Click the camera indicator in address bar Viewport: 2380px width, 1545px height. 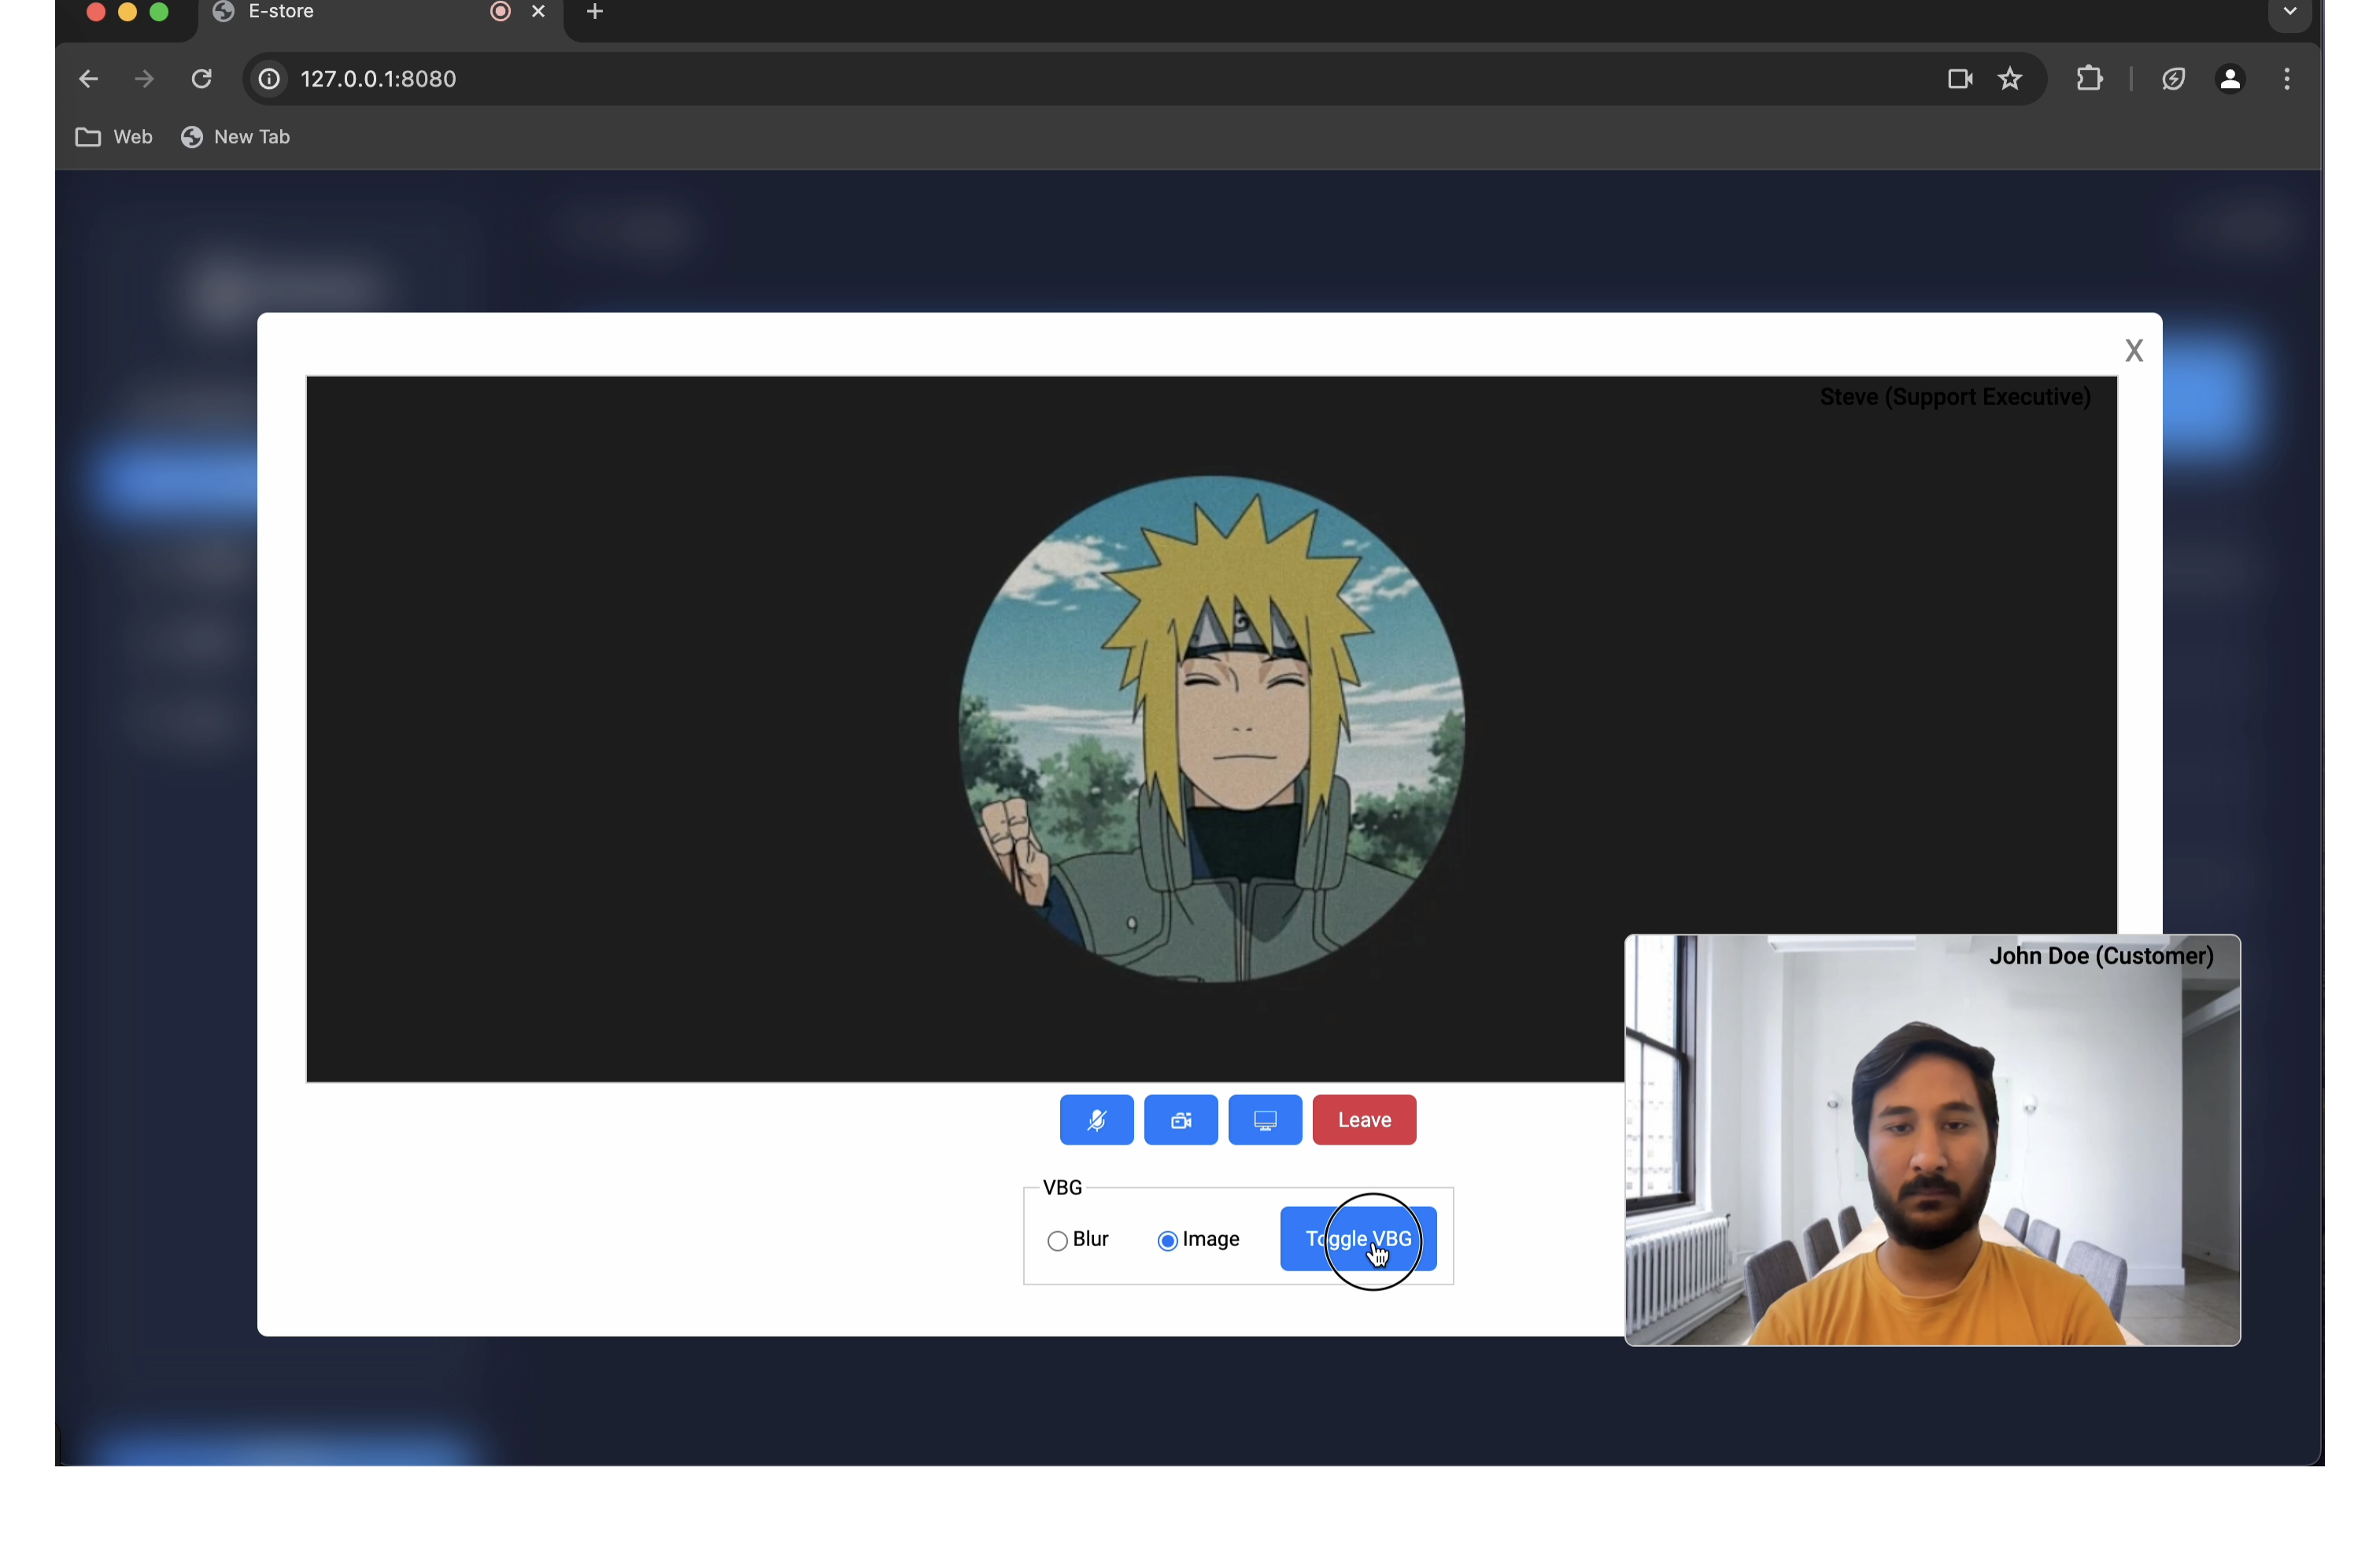click(x=1959, y=79)
